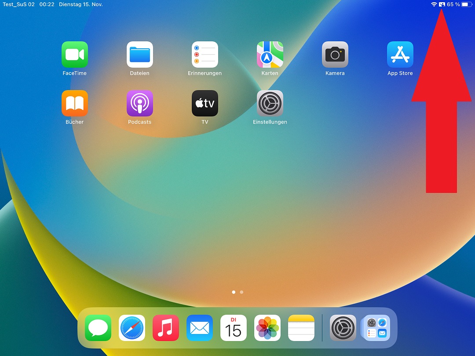Tap the 00:22 clock in status bar
The image size is (475, 356).
(x=47, y=4)
